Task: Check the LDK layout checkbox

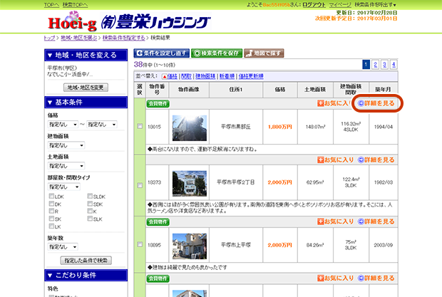Action: tap(51, 196)
